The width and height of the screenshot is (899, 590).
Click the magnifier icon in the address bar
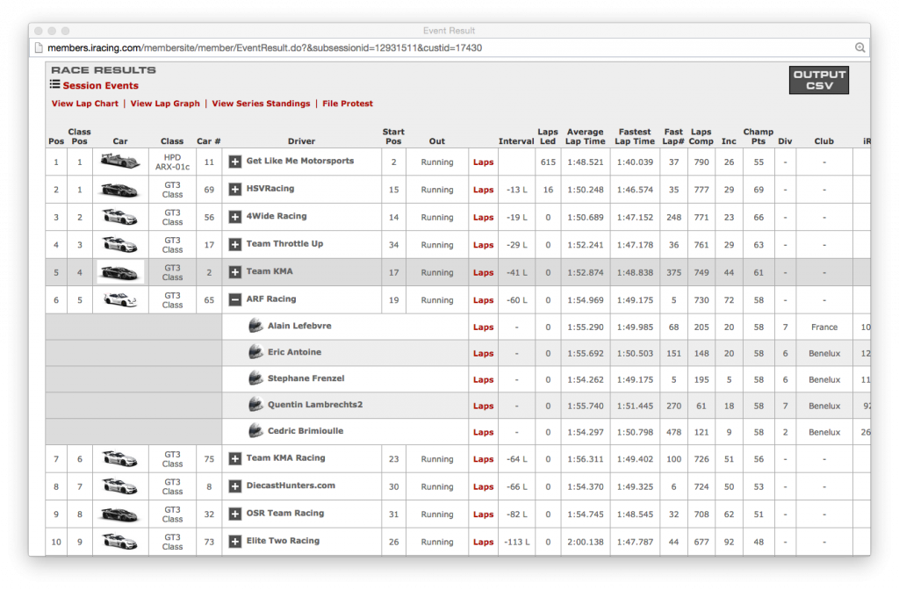[860, 47]
